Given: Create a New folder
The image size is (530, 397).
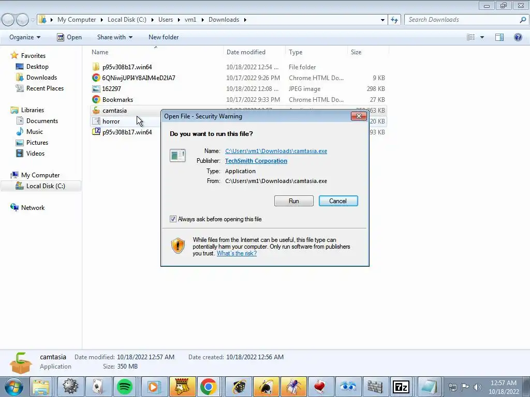Looking at the screenshot, I should [x=164, y=37].
